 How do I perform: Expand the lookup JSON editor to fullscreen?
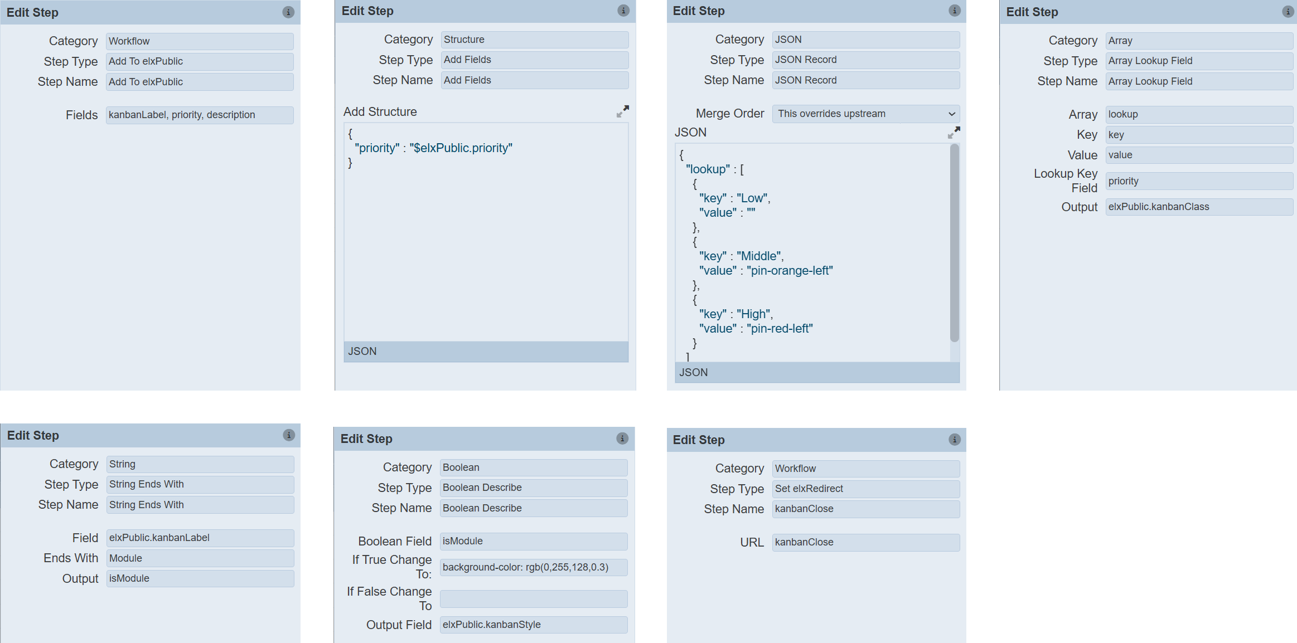point(954,133)
